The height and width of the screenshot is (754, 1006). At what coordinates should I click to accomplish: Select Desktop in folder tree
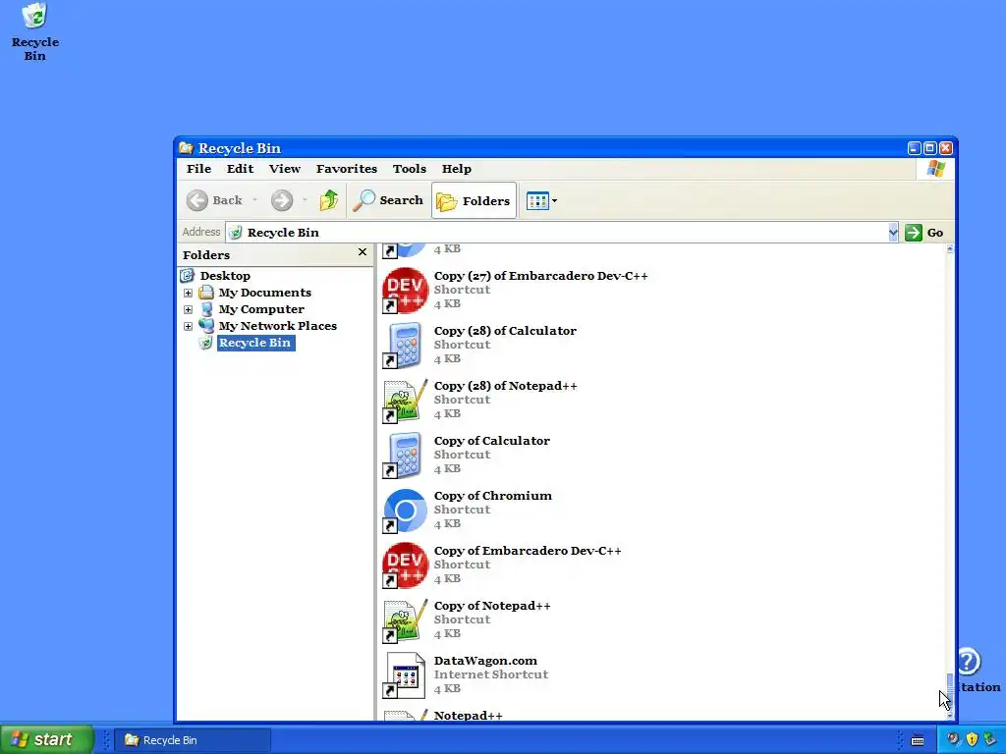pyautogui.click(x=225, y=276)
